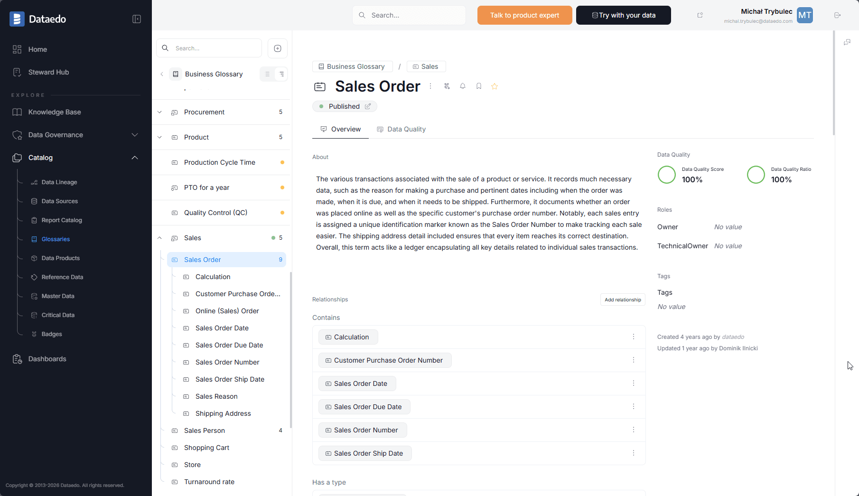The width and height of the screenshot is (859, 496).
Task: Open Report Catalog item
Action: (x=62, y=220)
